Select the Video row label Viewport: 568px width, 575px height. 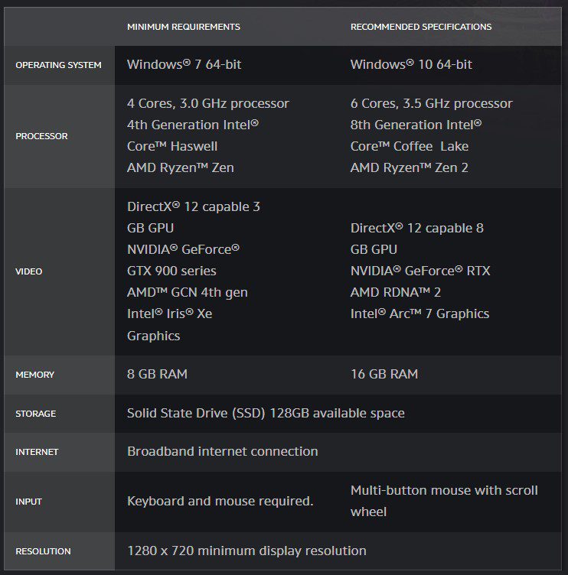tap(29, 271)
